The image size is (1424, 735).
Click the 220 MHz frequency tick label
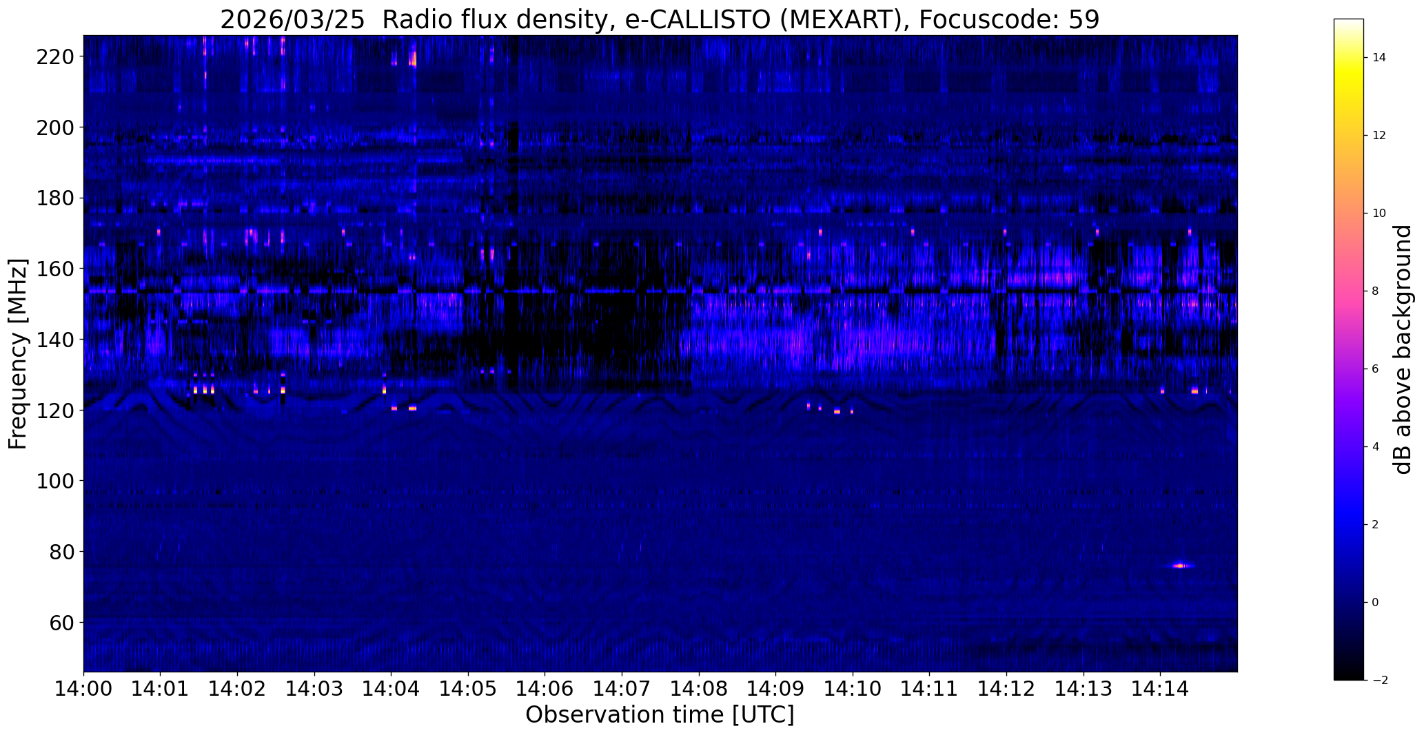[55, 56]
